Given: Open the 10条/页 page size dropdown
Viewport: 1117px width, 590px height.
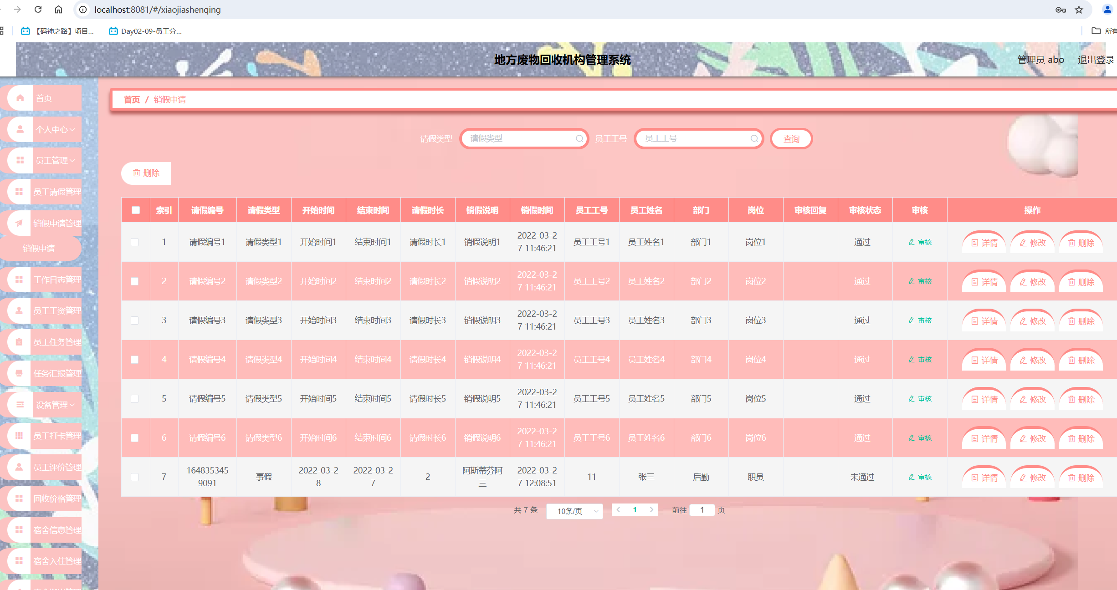Looking at the screenshot, I should 574,511.
